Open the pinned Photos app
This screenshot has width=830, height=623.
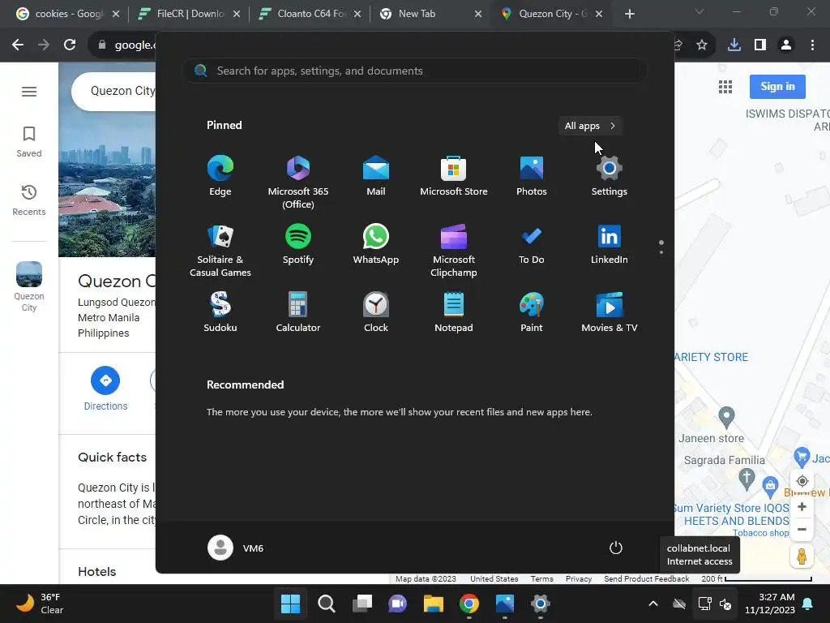pos(532,176)
